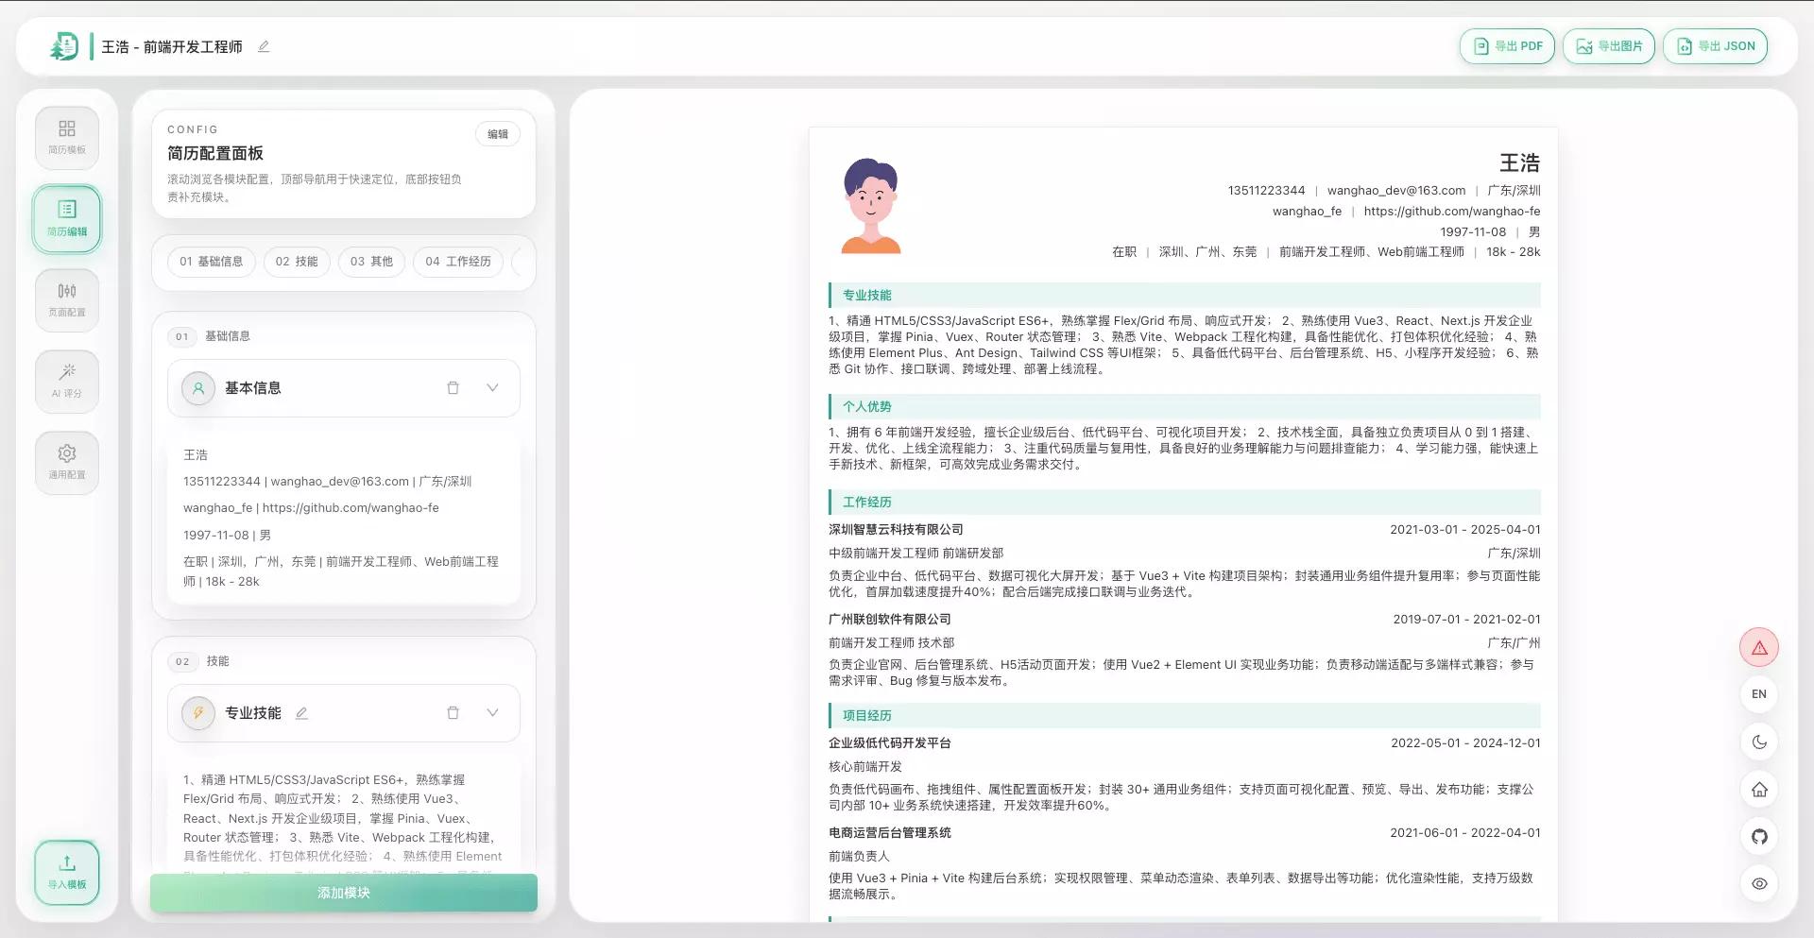Image resolution: width=1814 pixels, height=938 pixels.
Task: Click the 添加模块 add module button
Action: pyautogui.click(x=344, y=893)
